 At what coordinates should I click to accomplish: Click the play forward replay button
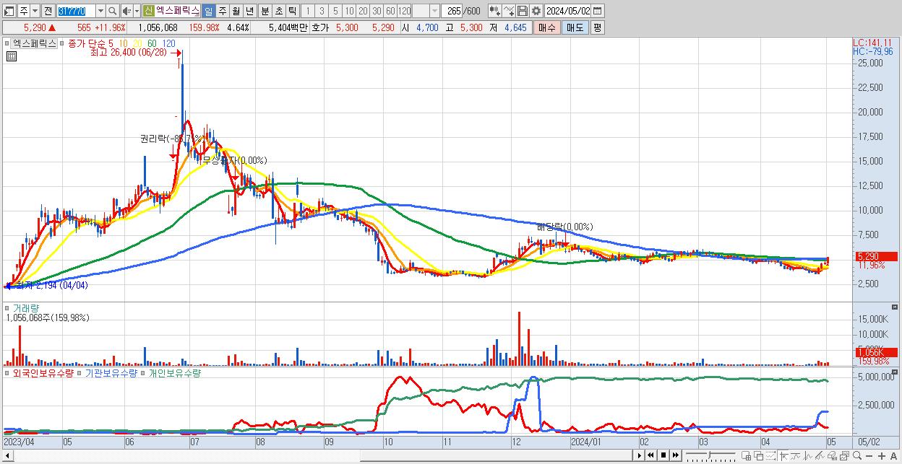(x=640, y=455)
